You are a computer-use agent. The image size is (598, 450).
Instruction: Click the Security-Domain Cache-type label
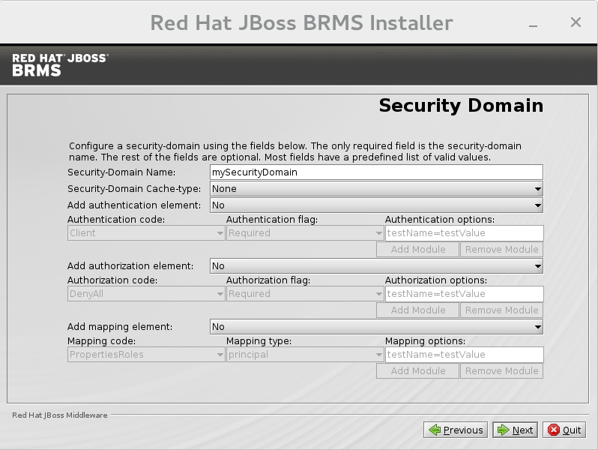(x=134, y=188)
